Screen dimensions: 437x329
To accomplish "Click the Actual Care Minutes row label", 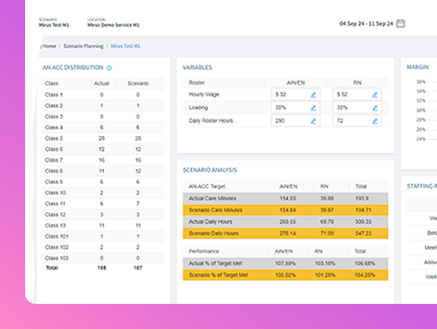I will (x=212, y=199).
